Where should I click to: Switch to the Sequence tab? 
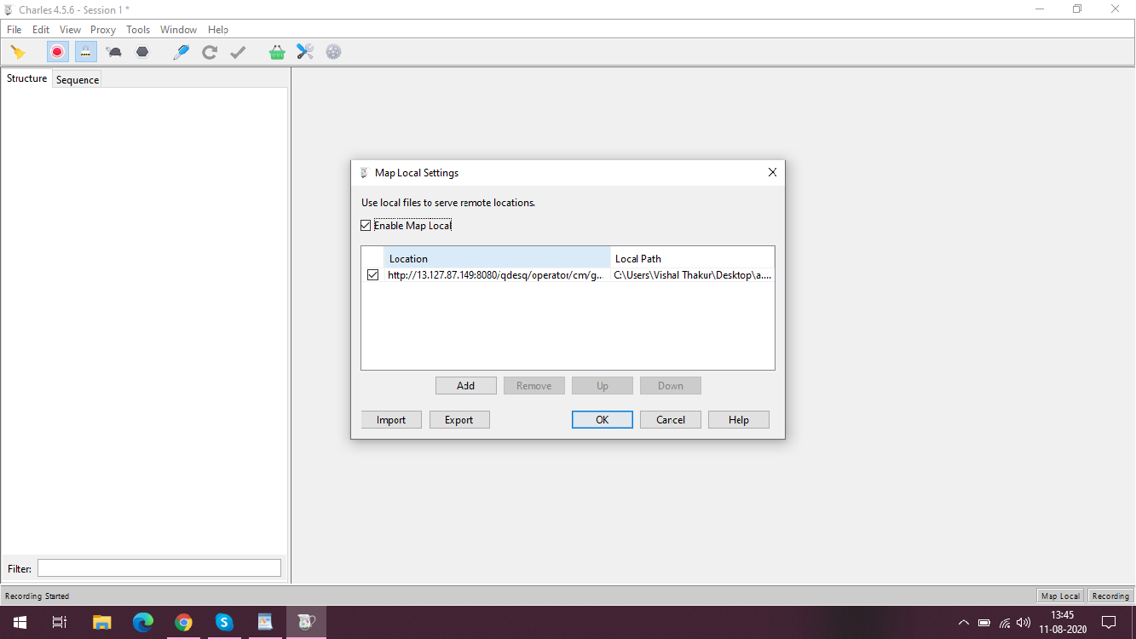[77, 79]
